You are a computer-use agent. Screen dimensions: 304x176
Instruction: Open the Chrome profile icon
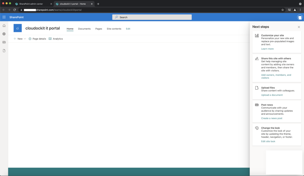pos(295,10)
